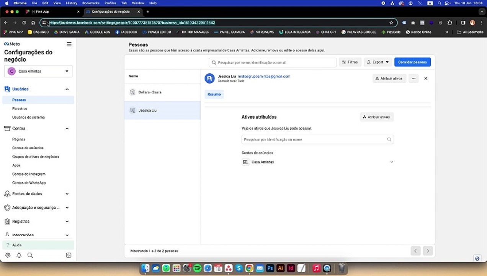Bookmark this page with the star icon
The width and height of the screenshot is (487, 276).
391,23
